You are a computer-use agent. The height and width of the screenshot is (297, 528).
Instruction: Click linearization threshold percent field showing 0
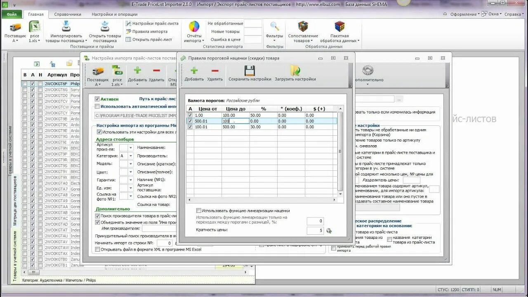(x=315, y=221)
